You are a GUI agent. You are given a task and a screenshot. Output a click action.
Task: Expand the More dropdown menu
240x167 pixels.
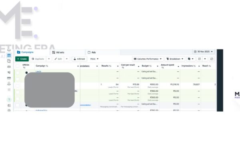pos(94,59)
